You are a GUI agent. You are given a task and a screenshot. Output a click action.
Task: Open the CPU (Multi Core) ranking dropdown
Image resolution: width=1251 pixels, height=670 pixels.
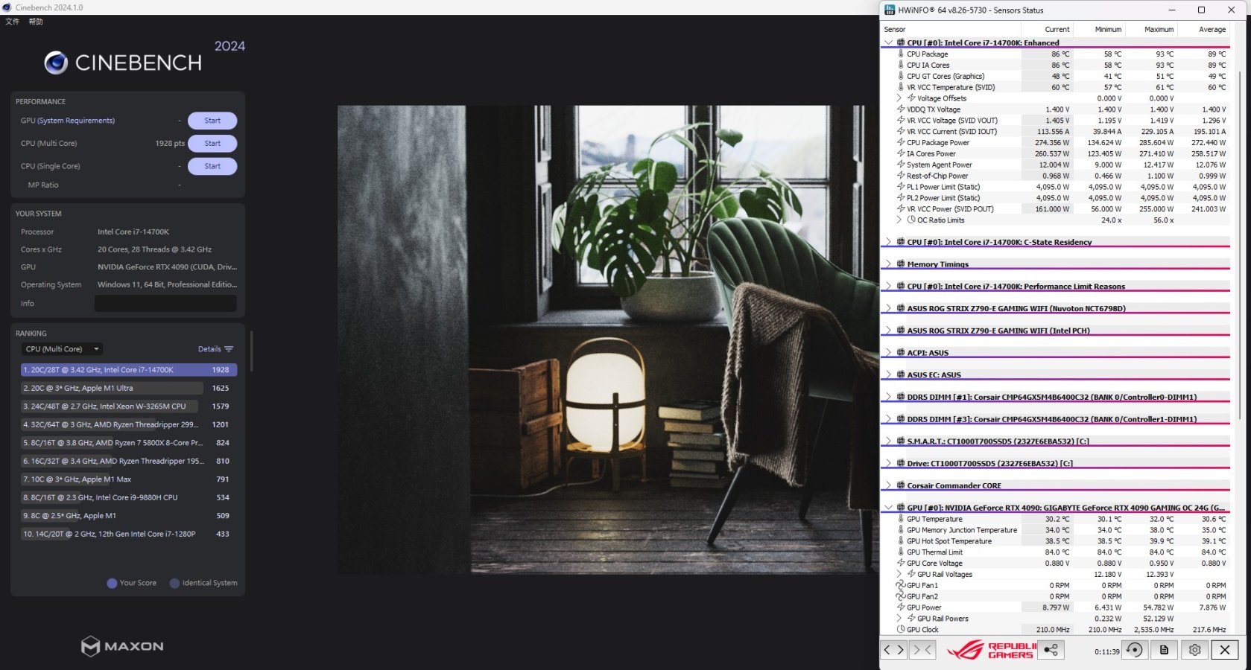(x=61, y=349)
